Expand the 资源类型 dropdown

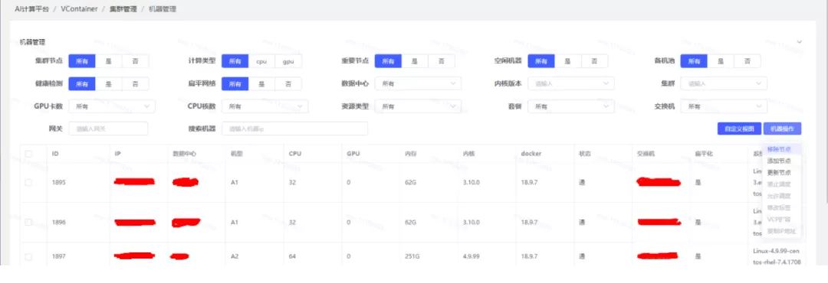point(419,106)
